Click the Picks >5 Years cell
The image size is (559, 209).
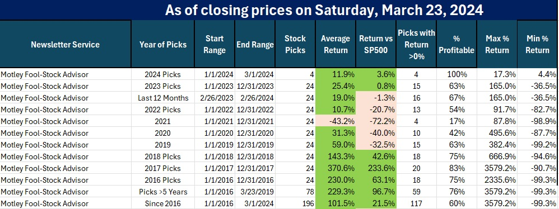(163, 192)
